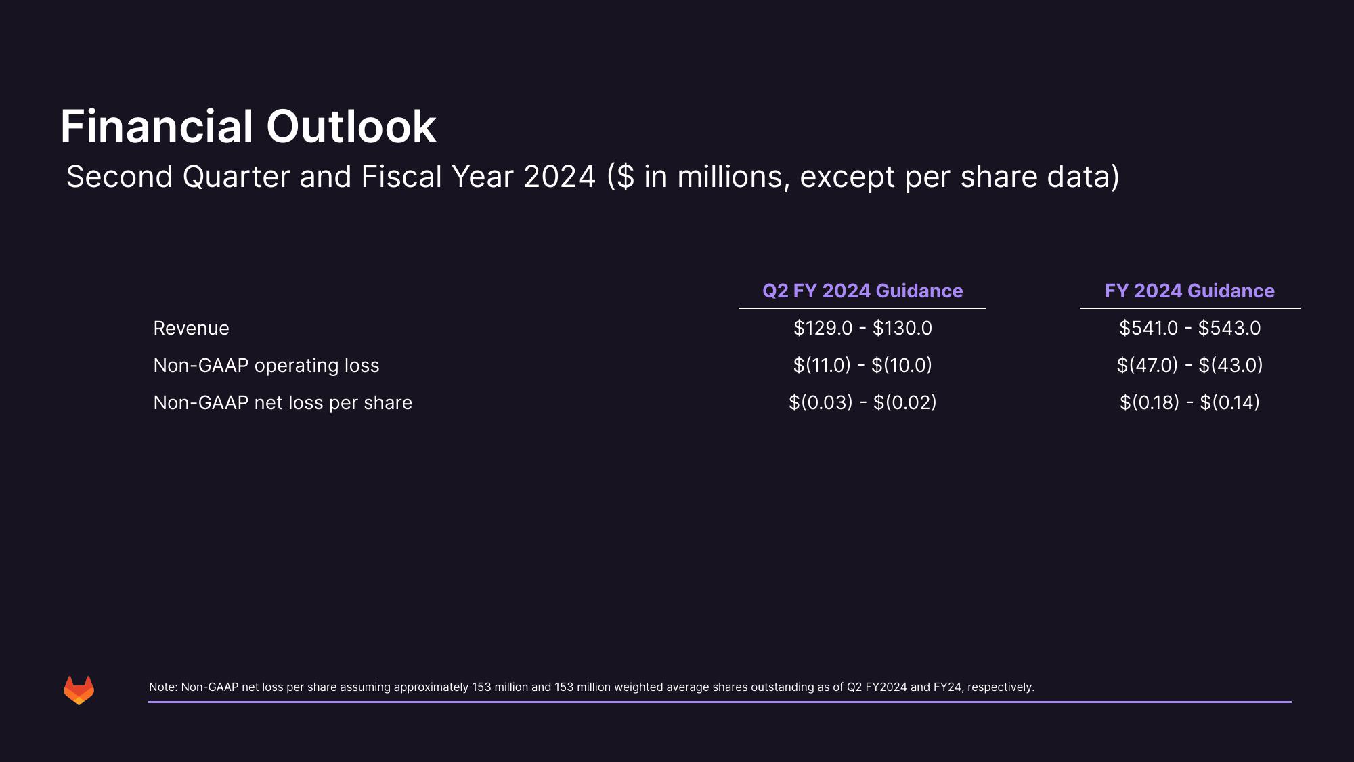This screenshot has width=1354, height=762.
Task: Select Non-GAAP net loss per share label
Action: (x=282, y=402)
